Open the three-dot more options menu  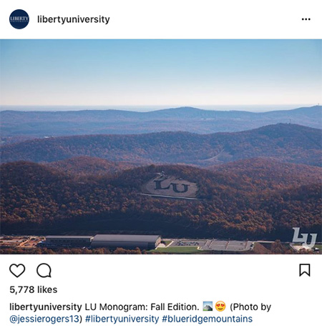click(306, 19)
